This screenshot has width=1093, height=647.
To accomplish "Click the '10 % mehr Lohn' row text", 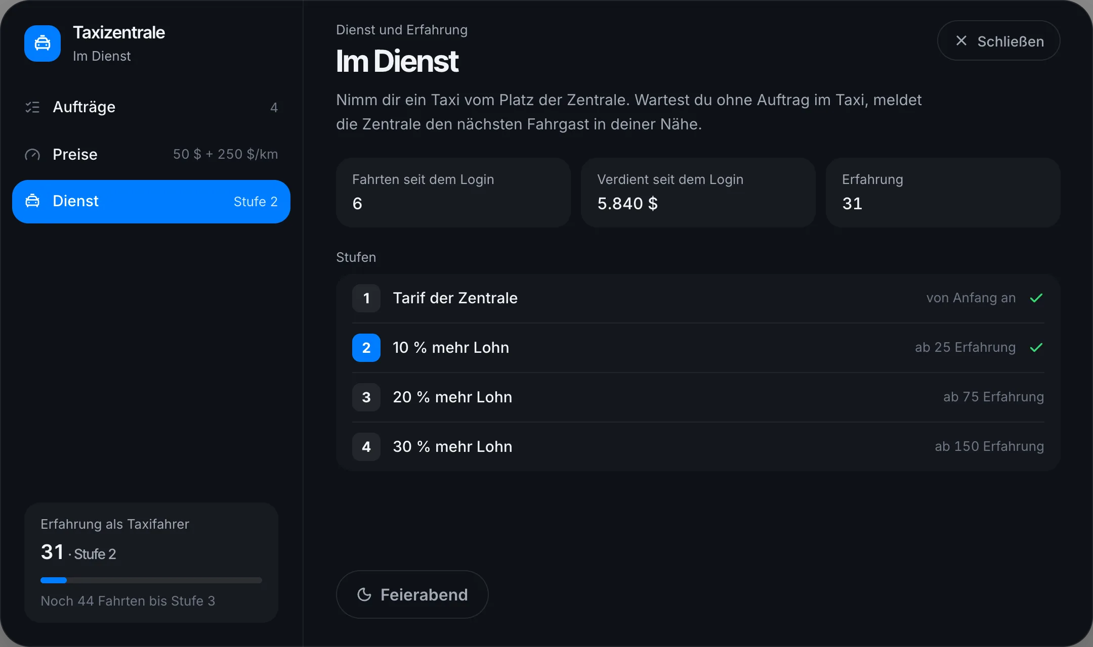I will 451,348.
